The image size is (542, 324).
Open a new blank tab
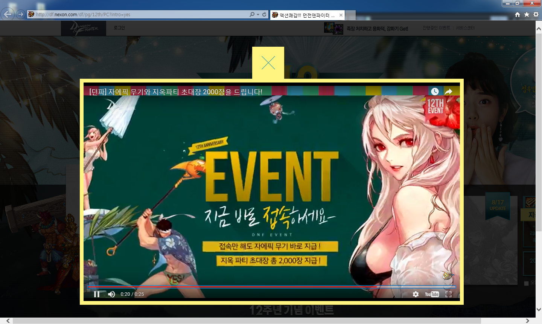click(350, 15)
